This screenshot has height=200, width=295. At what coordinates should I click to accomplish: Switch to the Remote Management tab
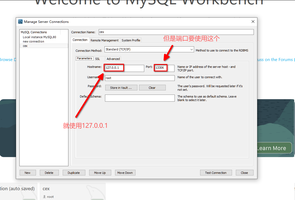pyautogui.click(x=104, y=40)
